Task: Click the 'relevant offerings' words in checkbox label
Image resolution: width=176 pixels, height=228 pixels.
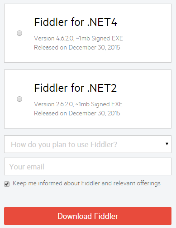Action: point(137,183)
